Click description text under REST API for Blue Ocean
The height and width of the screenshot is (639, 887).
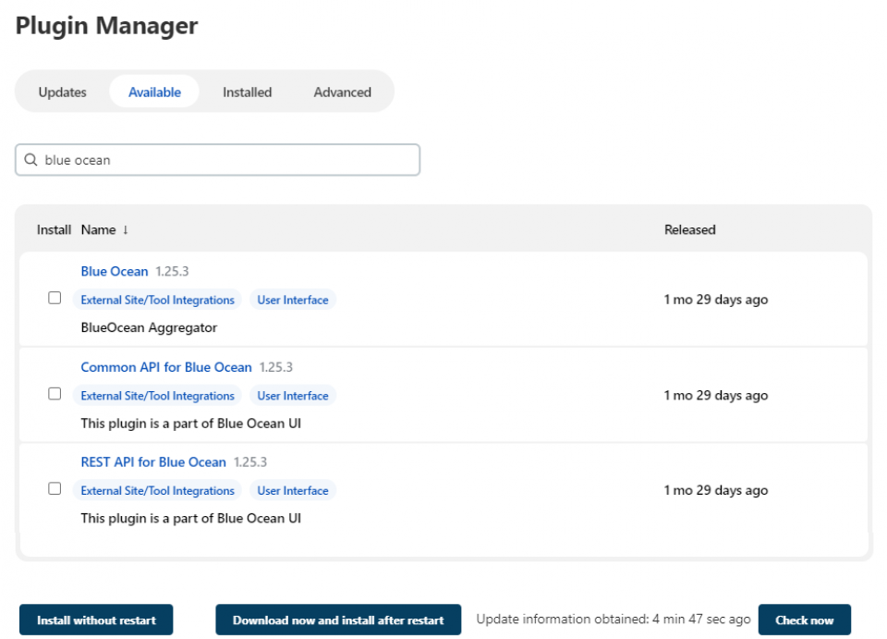[190, 519]
